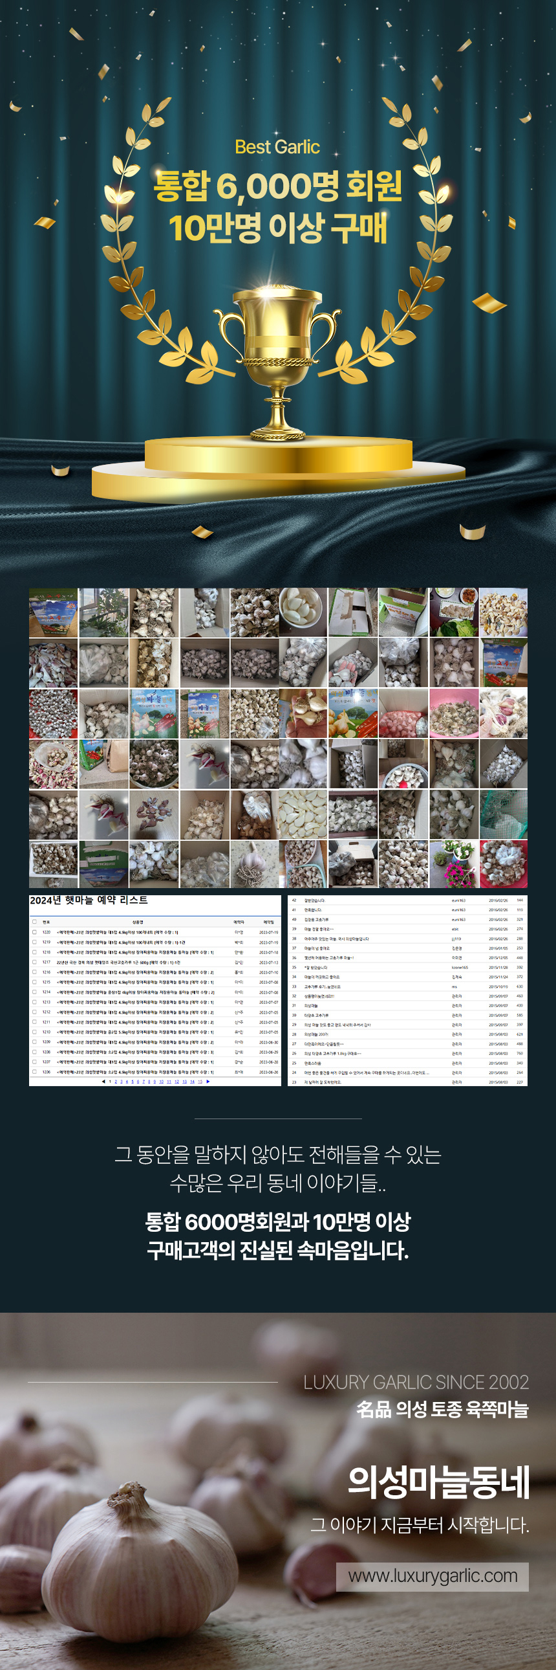556x1670 pixels.
Task: Open review 35 posted by kzone165
Action: 316,967
